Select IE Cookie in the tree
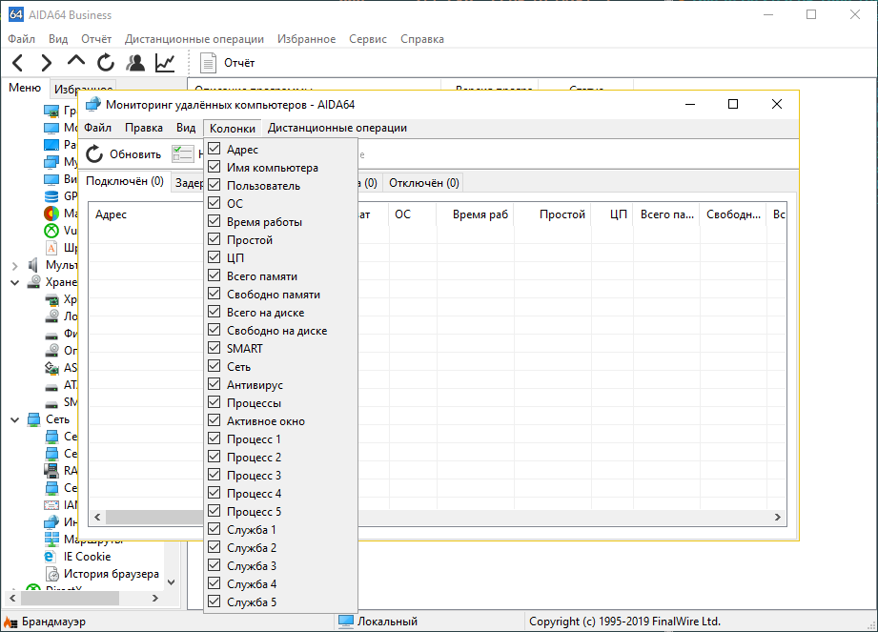Screen dimensions: 878x632 (x=87, y=556)
